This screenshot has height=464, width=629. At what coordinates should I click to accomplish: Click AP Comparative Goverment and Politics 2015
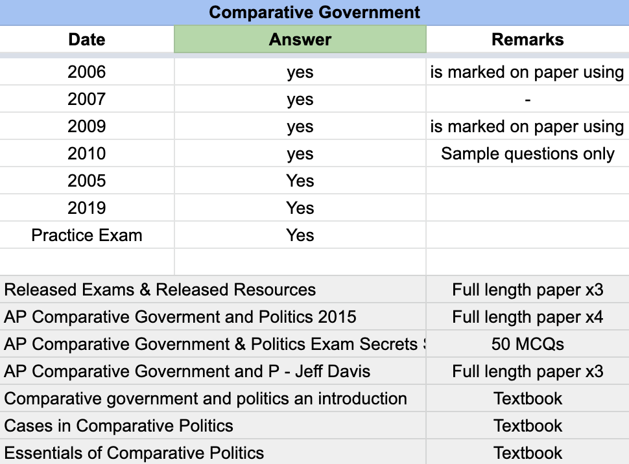(180, 317)
